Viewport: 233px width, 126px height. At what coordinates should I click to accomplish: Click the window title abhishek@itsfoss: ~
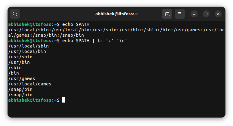pos(116,14)
